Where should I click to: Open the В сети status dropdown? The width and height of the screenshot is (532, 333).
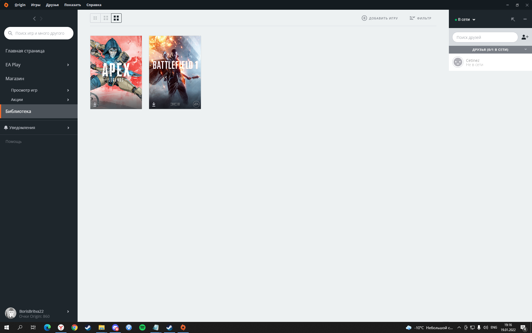[x=465, y=19]
